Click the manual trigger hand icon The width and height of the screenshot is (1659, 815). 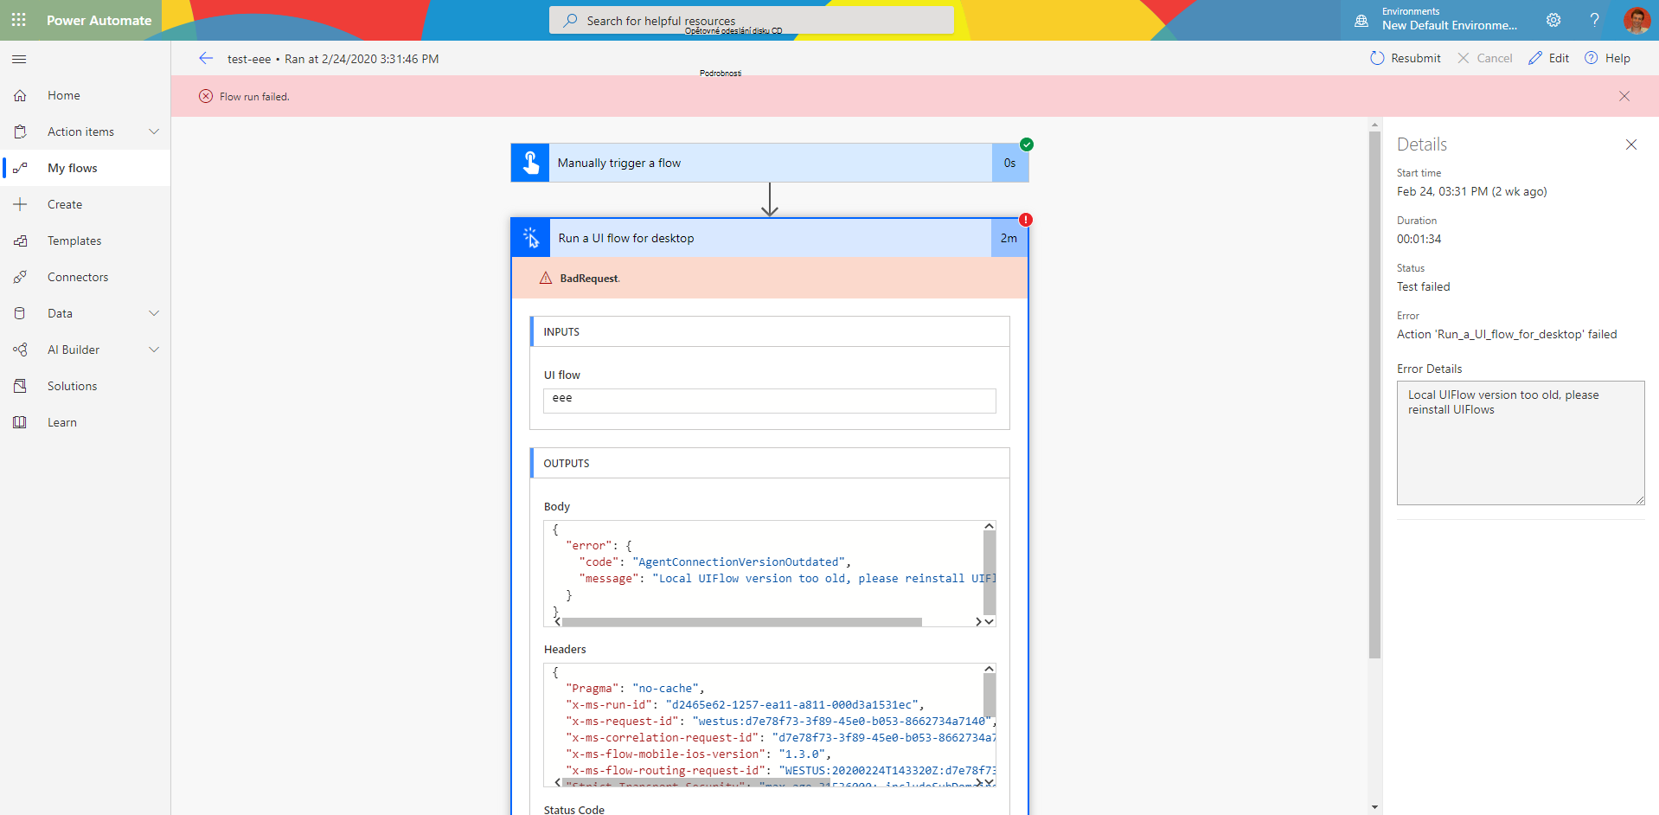pos(530,163)
